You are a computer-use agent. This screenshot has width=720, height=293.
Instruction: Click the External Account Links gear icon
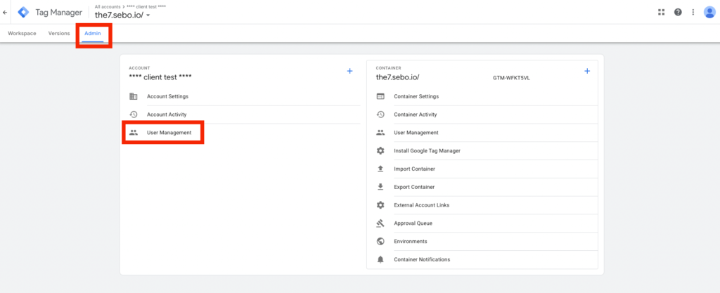pos(380,205)
